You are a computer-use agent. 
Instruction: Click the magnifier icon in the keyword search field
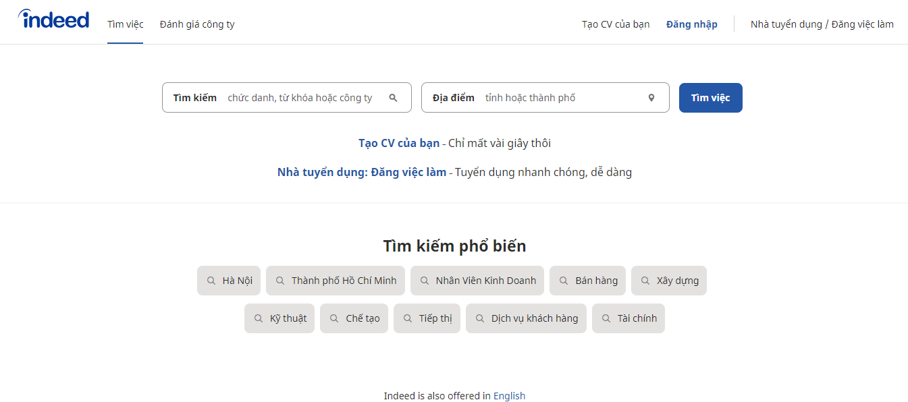(394, 98)
